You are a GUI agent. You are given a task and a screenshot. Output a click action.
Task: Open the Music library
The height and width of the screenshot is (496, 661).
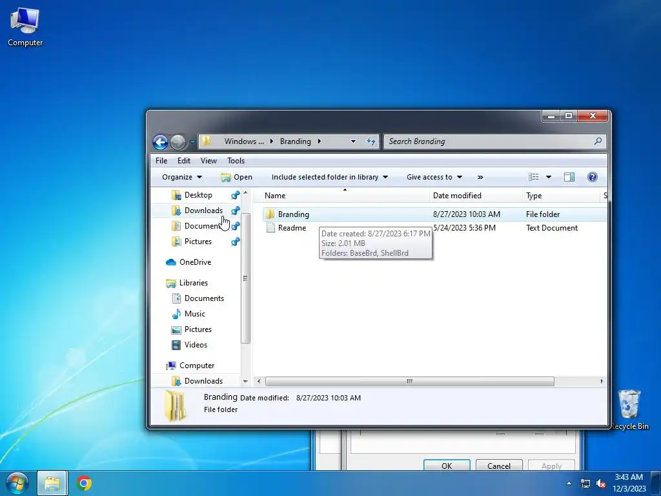[194, 315]
